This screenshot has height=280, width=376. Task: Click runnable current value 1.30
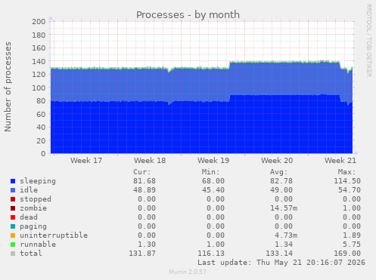pos(147,245)
